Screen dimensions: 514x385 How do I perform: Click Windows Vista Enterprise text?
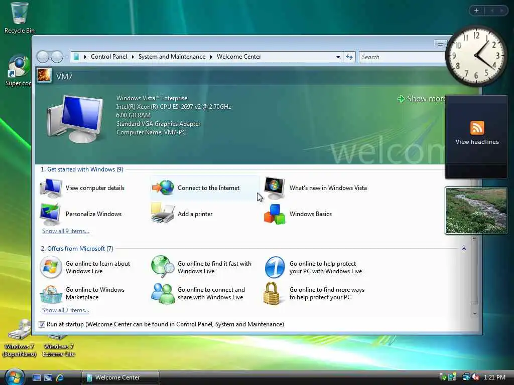click(152, 98)
